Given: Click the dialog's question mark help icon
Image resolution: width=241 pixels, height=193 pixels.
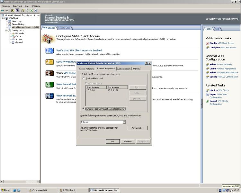Looking at the screenshot, I should [x=146, y=63].
